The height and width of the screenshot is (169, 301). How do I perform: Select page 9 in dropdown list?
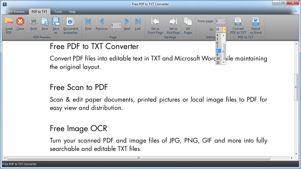tap(217, 55)
